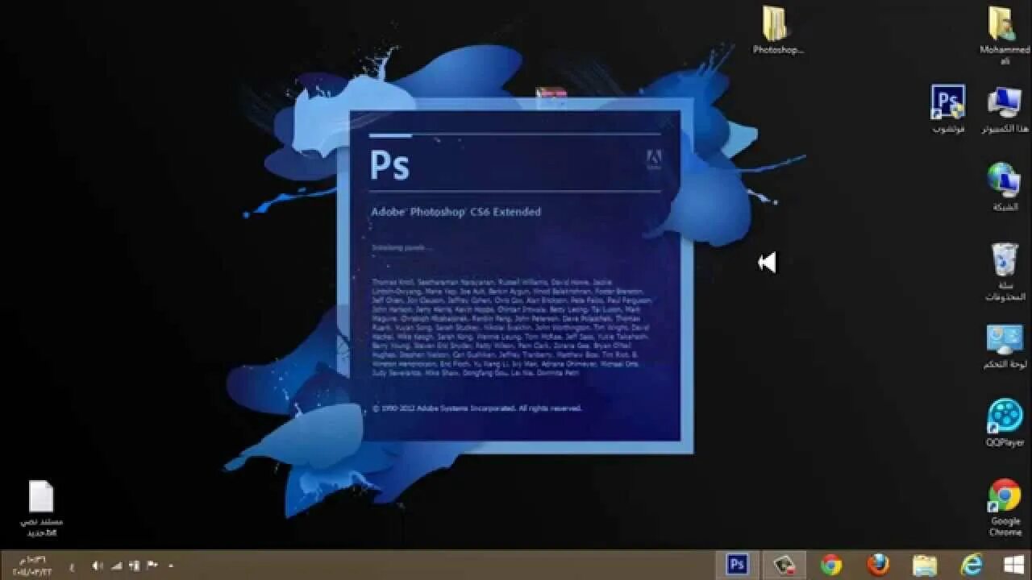Select the Network desktop icon
Viewport: 1032px width, 580px height.
[1005, 186]
